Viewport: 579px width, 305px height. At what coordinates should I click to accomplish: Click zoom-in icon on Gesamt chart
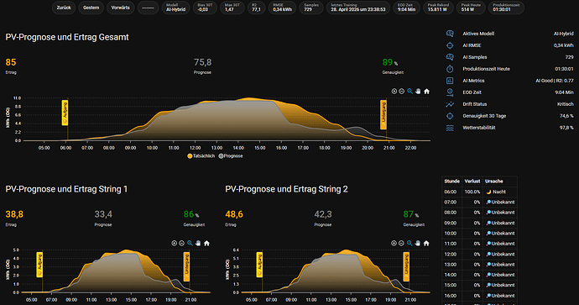(394, 92)
